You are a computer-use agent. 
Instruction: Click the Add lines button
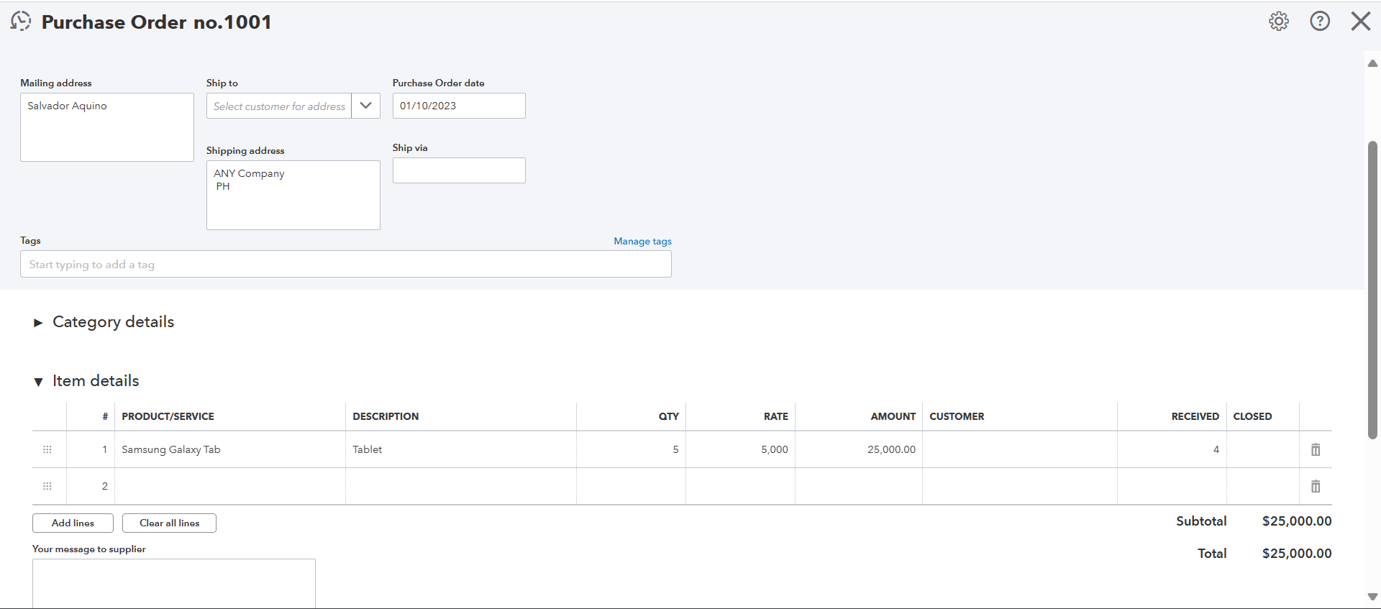pyautogui.click(x=73, y=523)
